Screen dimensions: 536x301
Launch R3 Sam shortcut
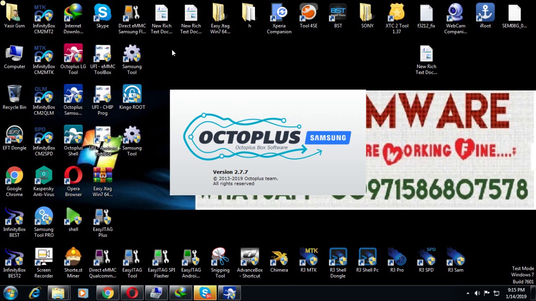455,261
